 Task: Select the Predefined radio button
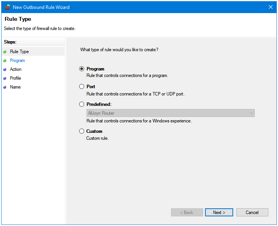tap(81, 104)
